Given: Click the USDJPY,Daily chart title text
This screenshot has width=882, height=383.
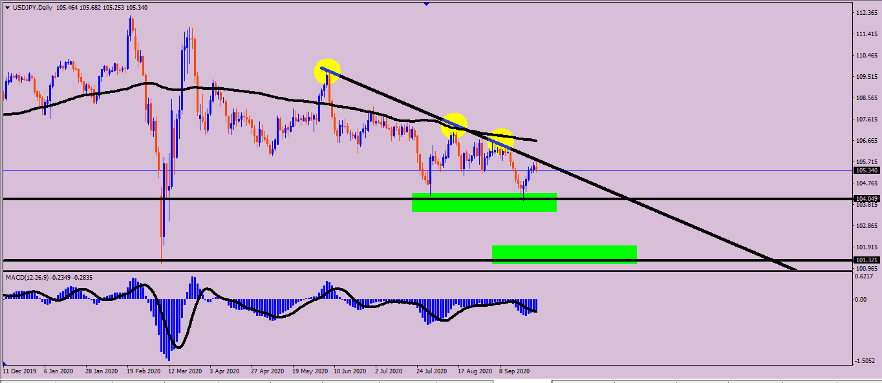Looking at the screenshot, I should click(x=32, y=7).
